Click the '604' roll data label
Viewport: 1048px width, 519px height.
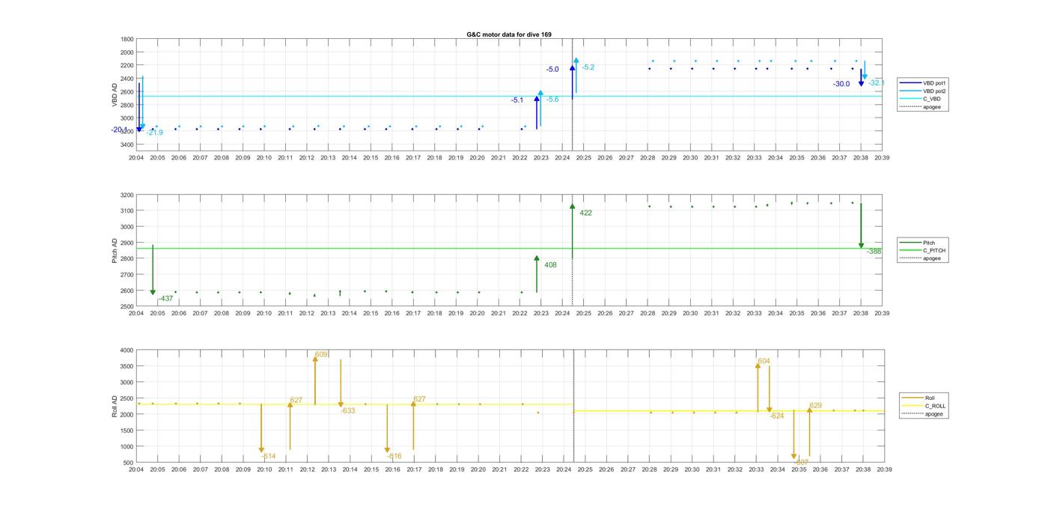pos(764,361)
